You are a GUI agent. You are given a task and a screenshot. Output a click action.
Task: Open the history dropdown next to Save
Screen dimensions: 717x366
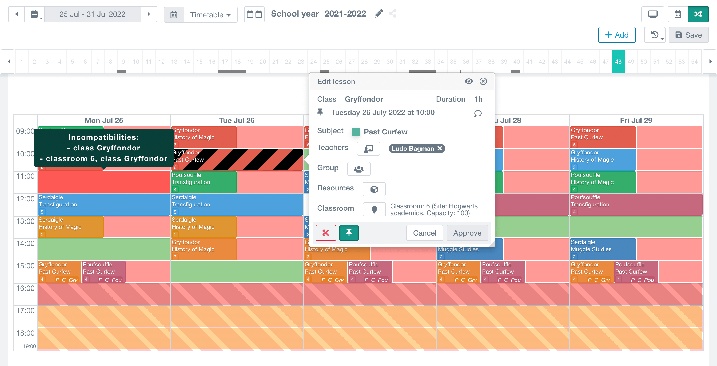coord(655,35)
